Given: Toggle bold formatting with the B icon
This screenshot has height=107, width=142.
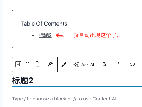Looking at the screenshot, I should (x=104, y=64).
